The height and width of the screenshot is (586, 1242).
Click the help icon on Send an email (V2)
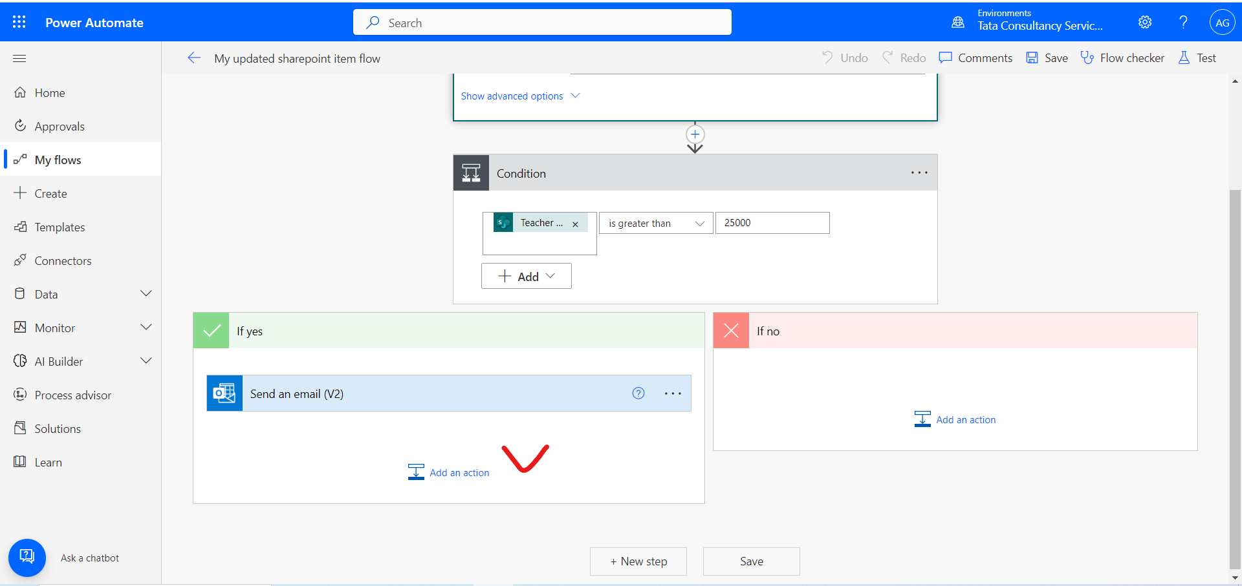(x=638, y=393)
